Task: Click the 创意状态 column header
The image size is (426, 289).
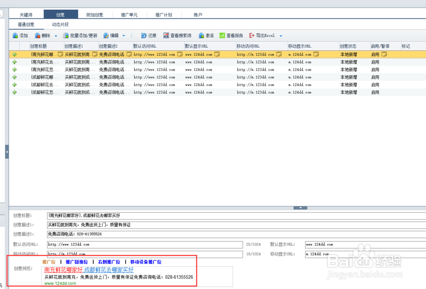Action: click(x=354, y=46)
